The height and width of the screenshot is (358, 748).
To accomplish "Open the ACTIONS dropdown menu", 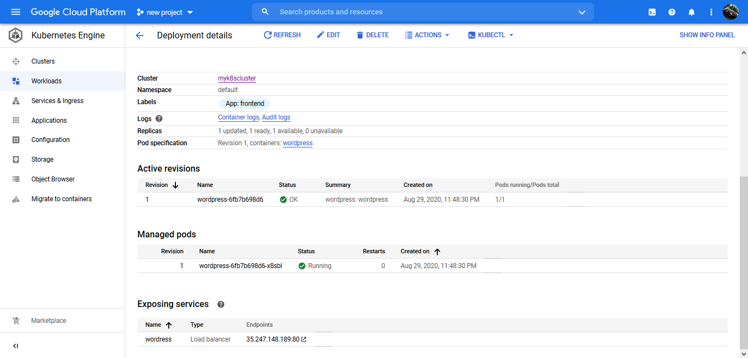I will [x=427, y=35].
